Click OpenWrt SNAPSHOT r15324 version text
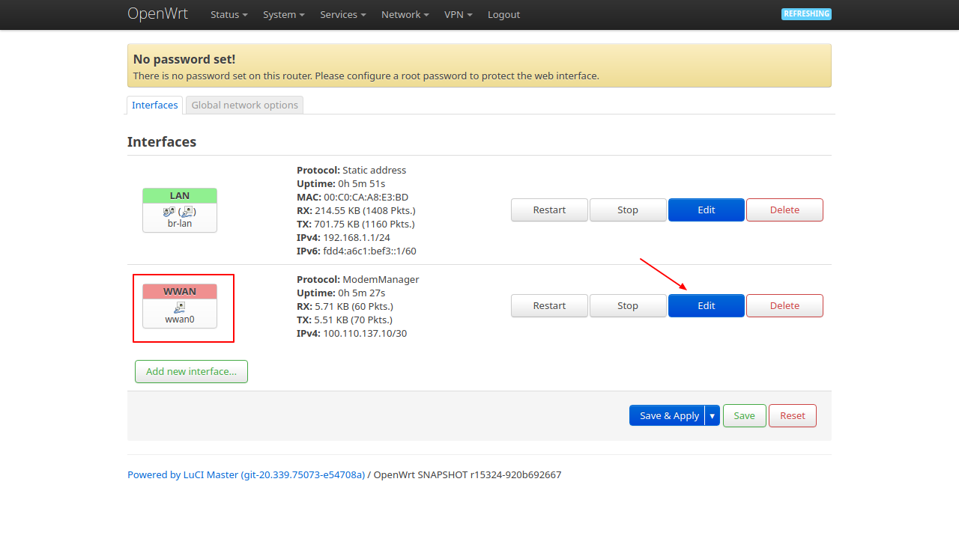This screenshot has width=959, height=559. 468,475
